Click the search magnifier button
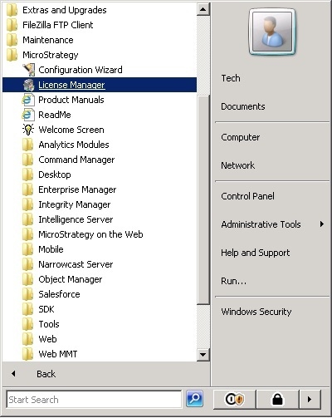 click(195, 399)
